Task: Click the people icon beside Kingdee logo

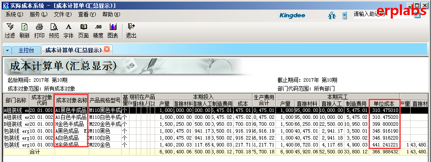Action: click(332, 16)
